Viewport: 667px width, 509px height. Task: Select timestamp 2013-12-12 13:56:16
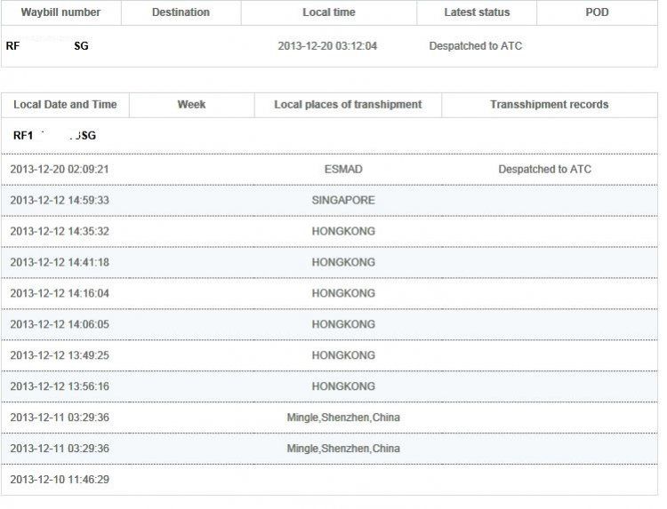point(60,386)
